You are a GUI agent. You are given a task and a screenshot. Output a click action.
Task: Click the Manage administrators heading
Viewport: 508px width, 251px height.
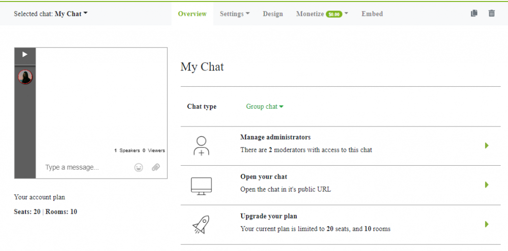[x=275, y=137]
